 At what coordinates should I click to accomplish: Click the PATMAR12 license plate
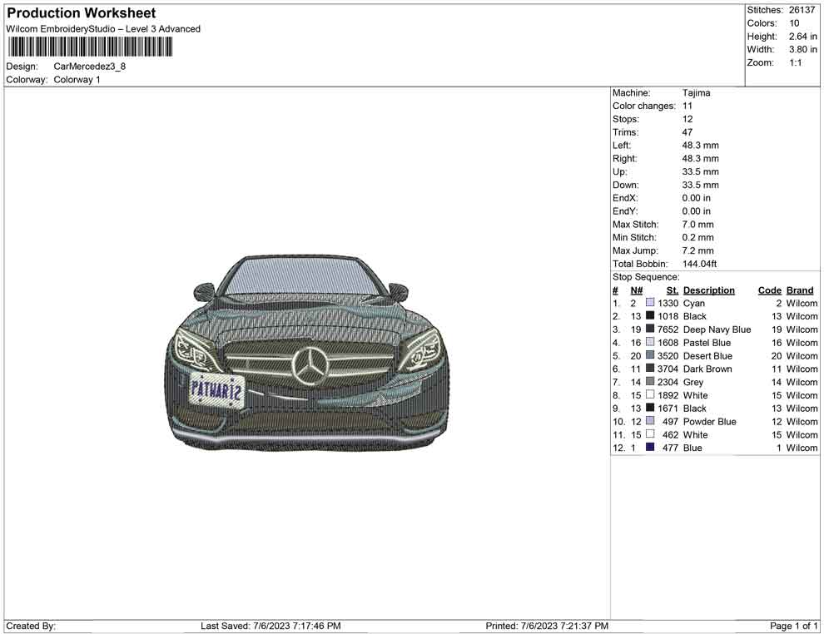216,389
